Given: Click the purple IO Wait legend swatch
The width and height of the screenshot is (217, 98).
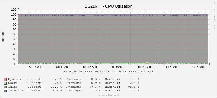Looking at the screenshot, I should pos(5,91).
